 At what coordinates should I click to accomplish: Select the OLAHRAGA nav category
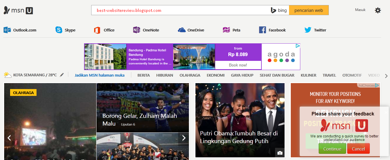click(190, 75)
